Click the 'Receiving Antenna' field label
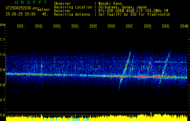Image resolution: width=190 pixels, height=121 pixels. pyautogui.click(x=72, y=15)
